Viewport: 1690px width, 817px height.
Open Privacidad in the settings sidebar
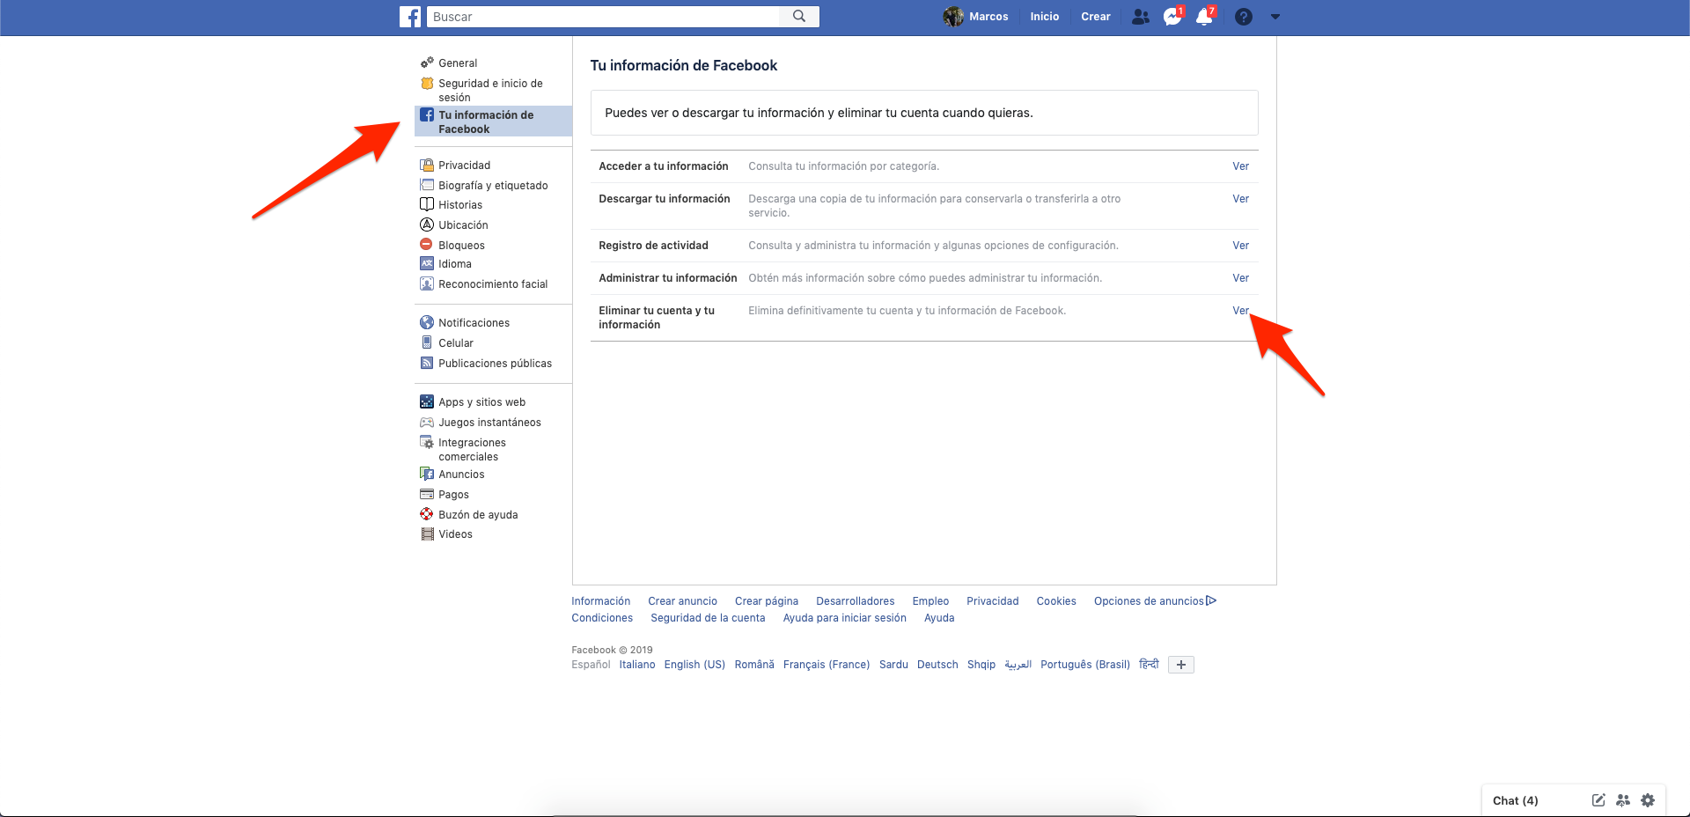pyautogui.click(x=464, y=166)
